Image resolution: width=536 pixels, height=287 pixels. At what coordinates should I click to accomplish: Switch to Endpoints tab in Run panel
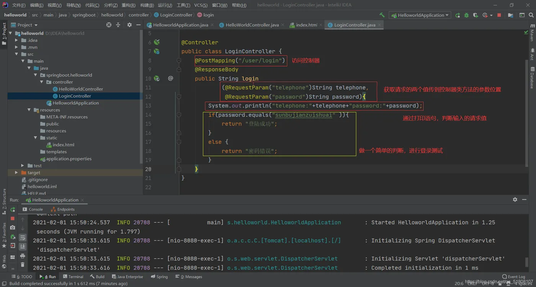click(x=63, y=209)
